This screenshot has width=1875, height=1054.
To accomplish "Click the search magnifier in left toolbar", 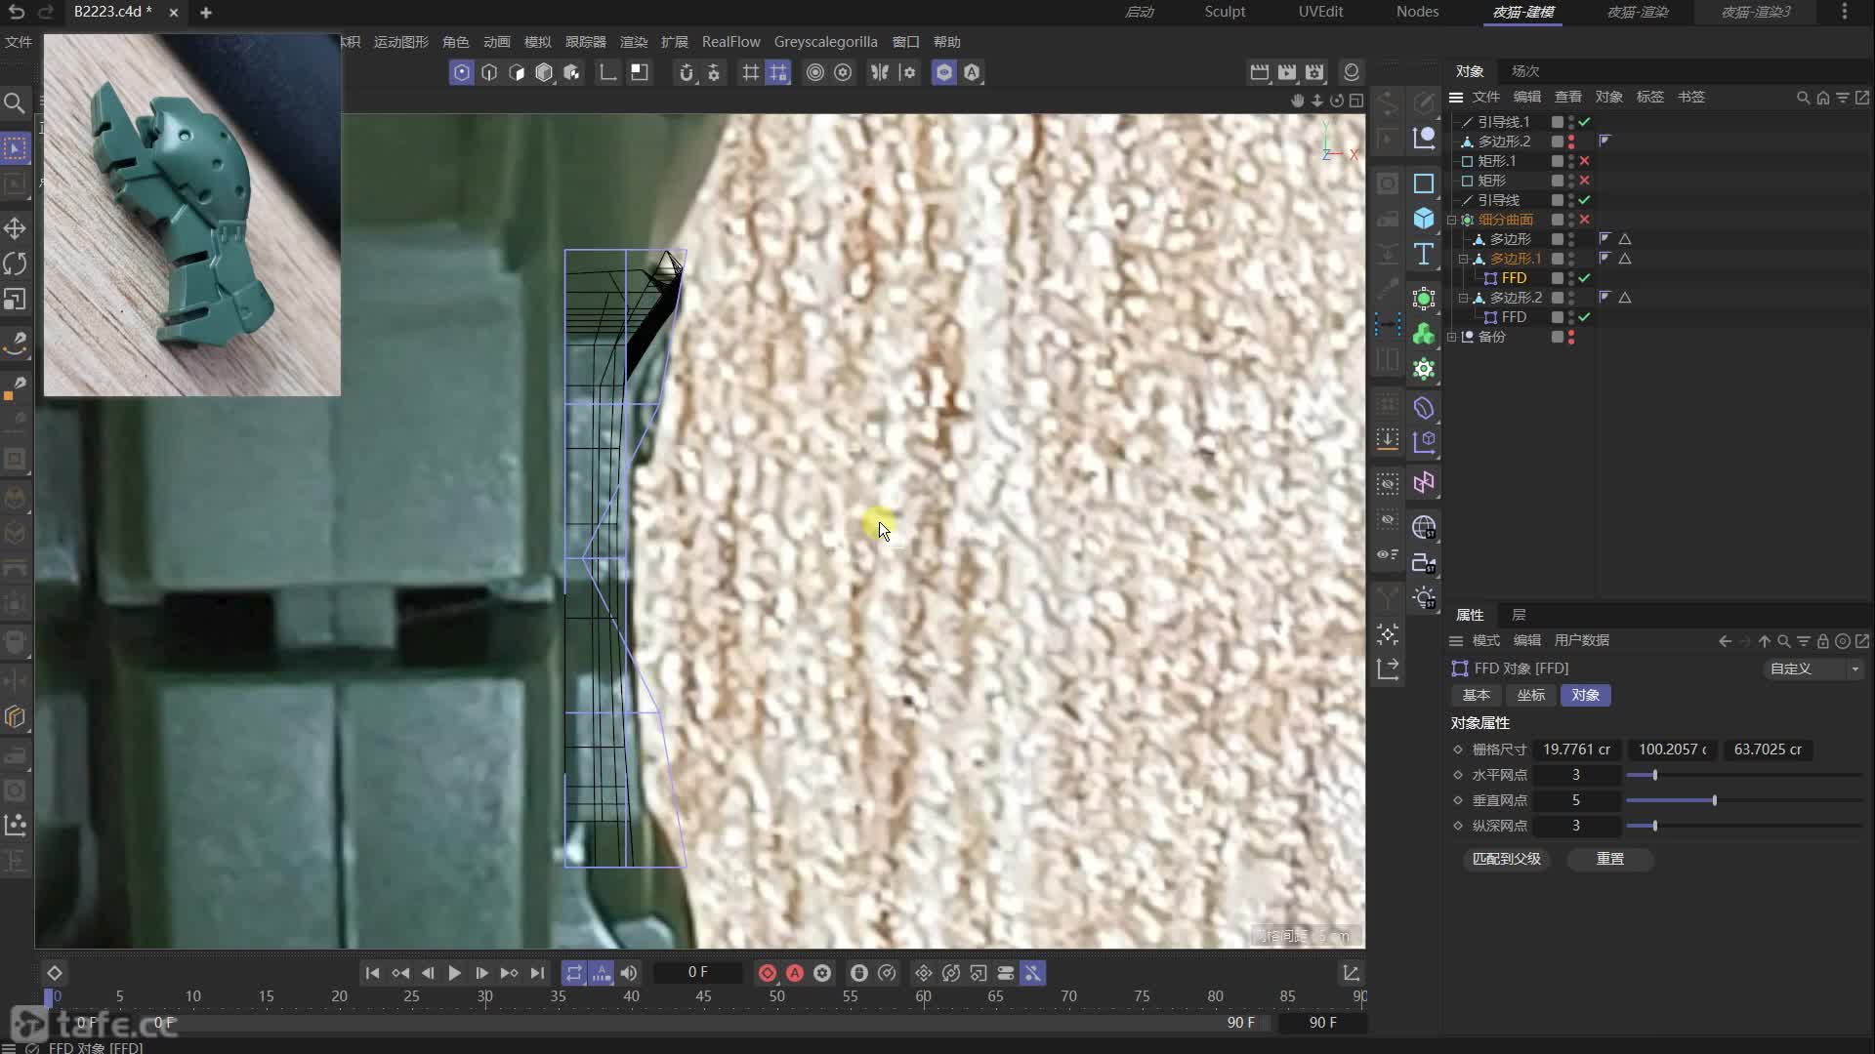I will (x=15, y=102).
